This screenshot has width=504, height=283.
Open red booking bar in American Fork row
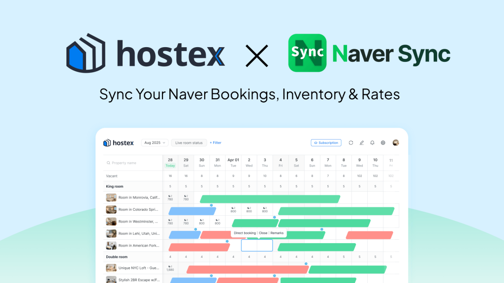pos(199,247)
